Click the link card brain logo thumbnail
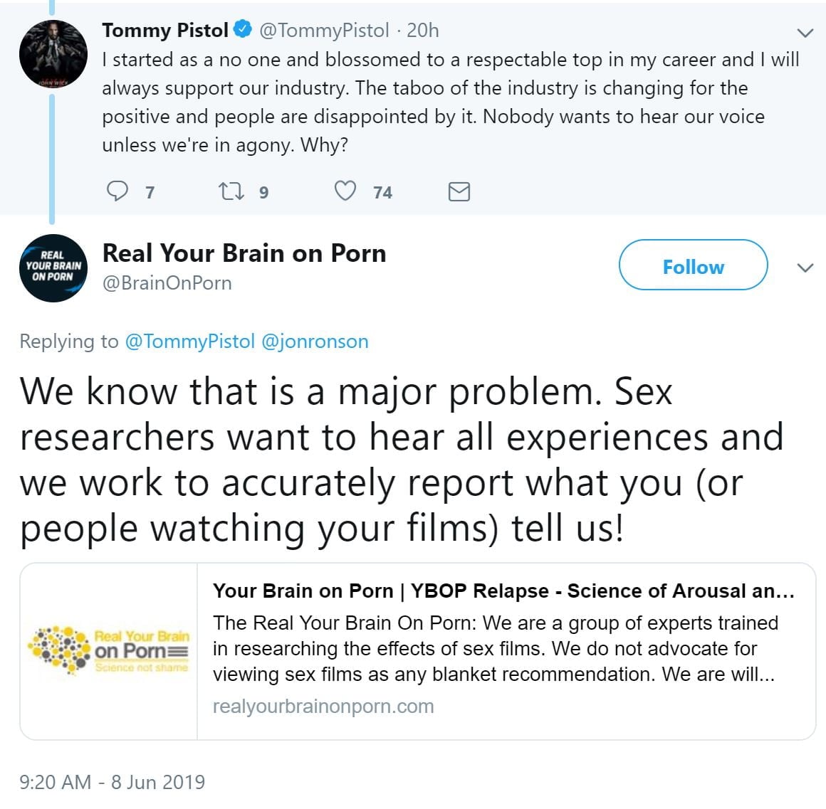Image resolution: width=826 pixels, height=809 pixels. pos(108,651)
